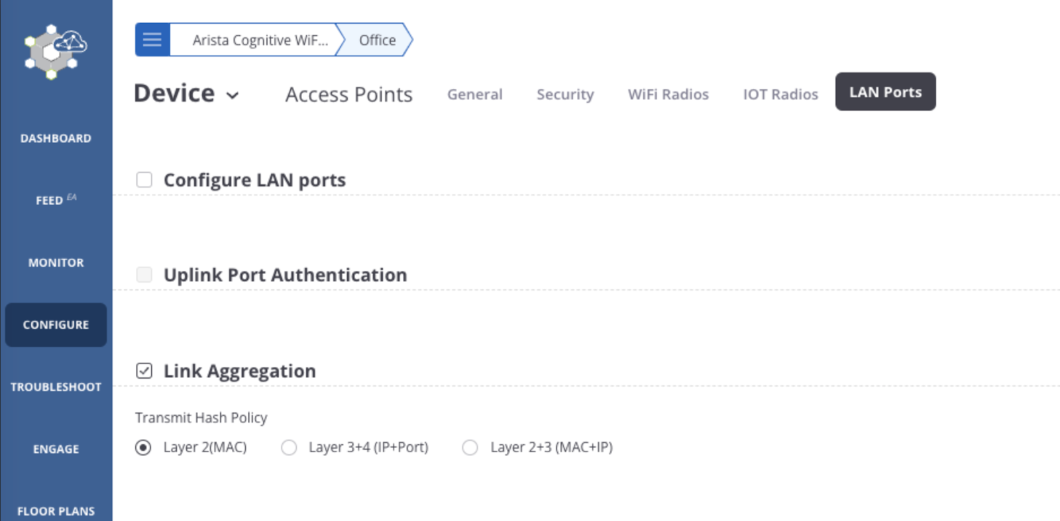Open the Monitor section
Viewport: 1060px width, 521px height.
click(55, 262)
